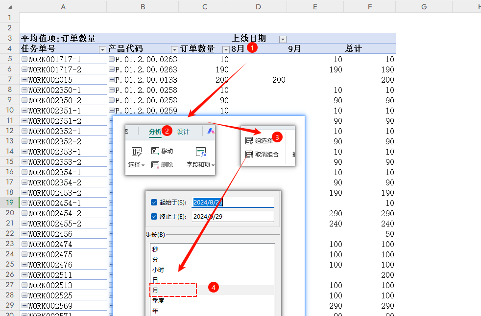Switch to the 分析 ribbon tab

click(x=155, y=132)
